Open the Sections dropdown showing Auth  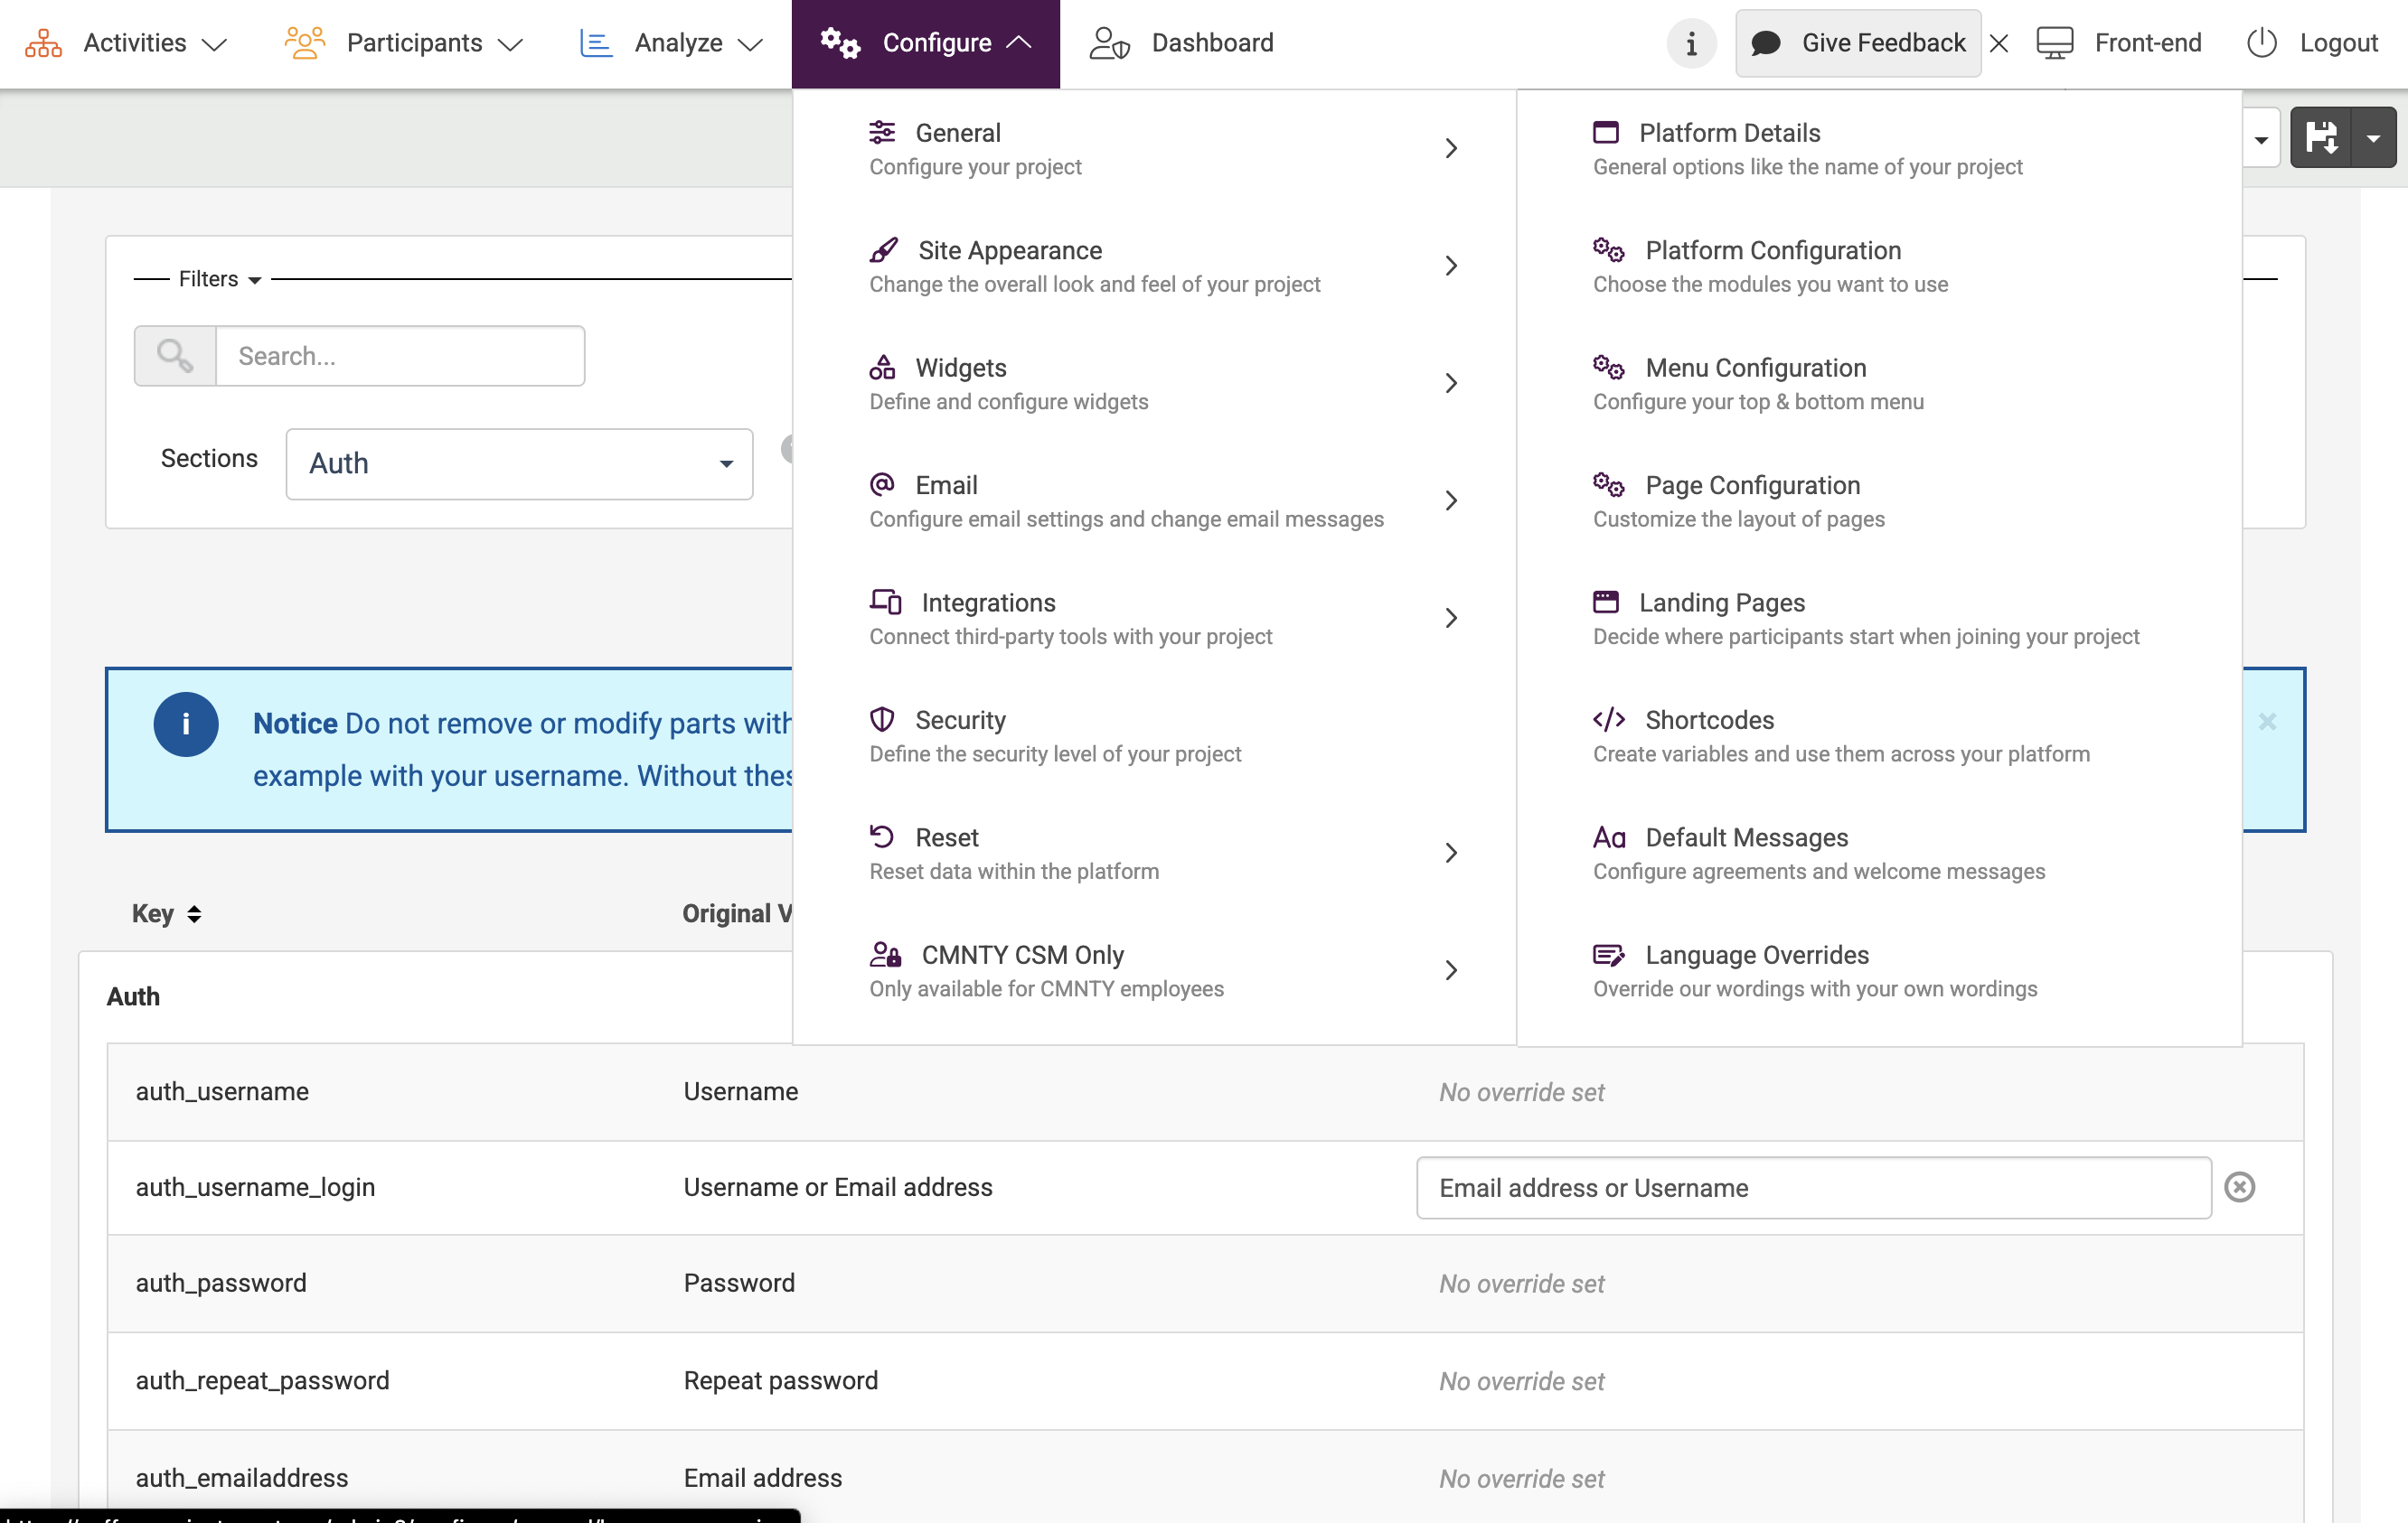click(519, 463)
